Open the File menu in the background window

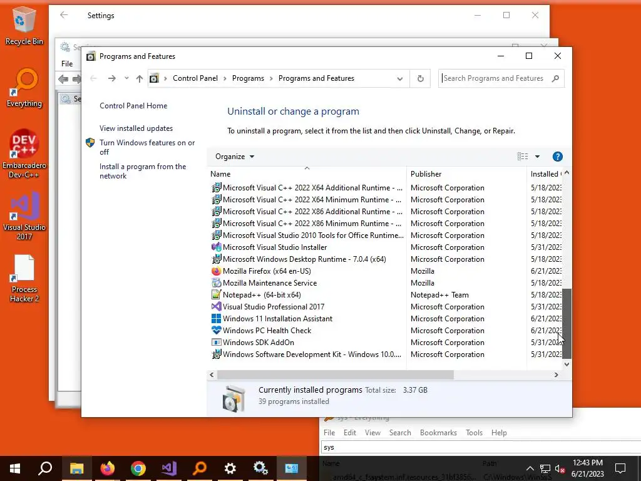click(67, 64)
